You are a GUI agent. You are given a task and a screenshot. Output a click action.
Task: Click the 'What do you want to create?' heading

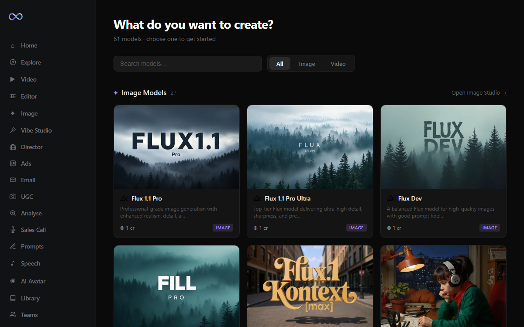pos(193,24)
